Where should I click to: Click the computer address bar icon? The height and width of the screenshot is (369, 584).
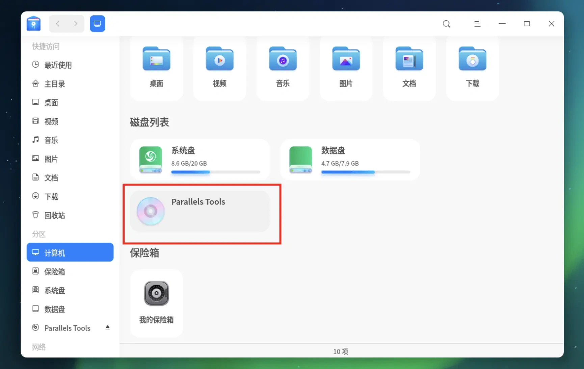click(x=97, y=24)
